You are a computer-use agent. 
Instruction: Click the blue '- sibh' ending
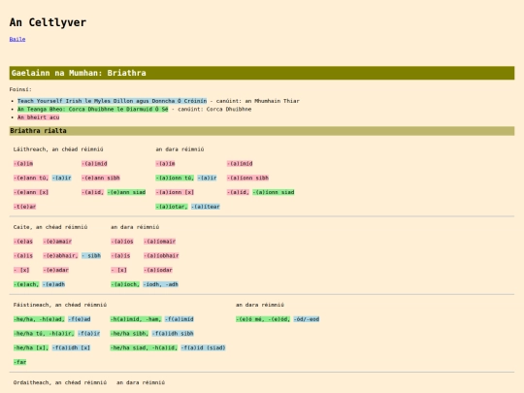[x=91, y=255]
